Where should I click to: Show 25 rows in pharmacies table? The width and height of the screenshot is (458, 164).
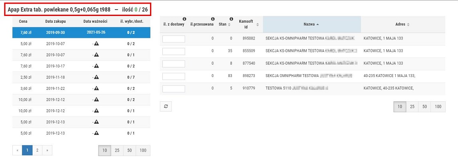tap(412, 107)
